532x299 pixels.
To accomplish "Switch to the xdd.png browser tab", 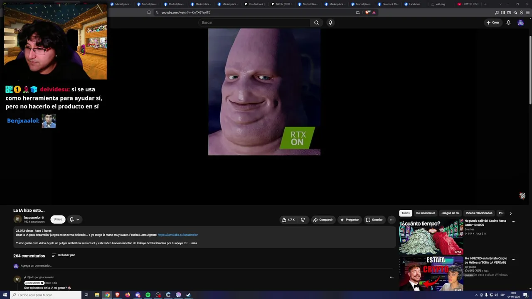I will tap(441, 4).
